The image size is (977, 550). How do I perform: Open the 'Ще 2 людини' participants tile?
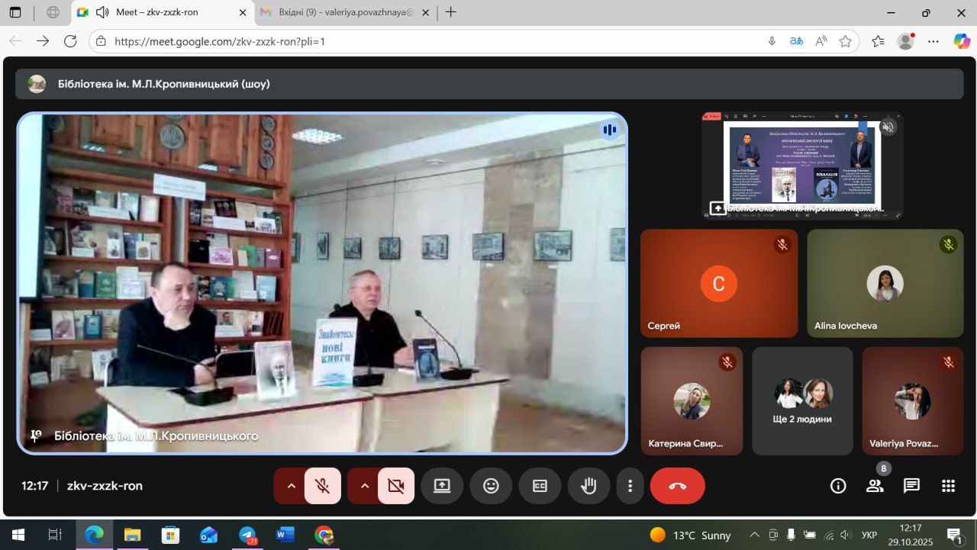tap(802, 401)
